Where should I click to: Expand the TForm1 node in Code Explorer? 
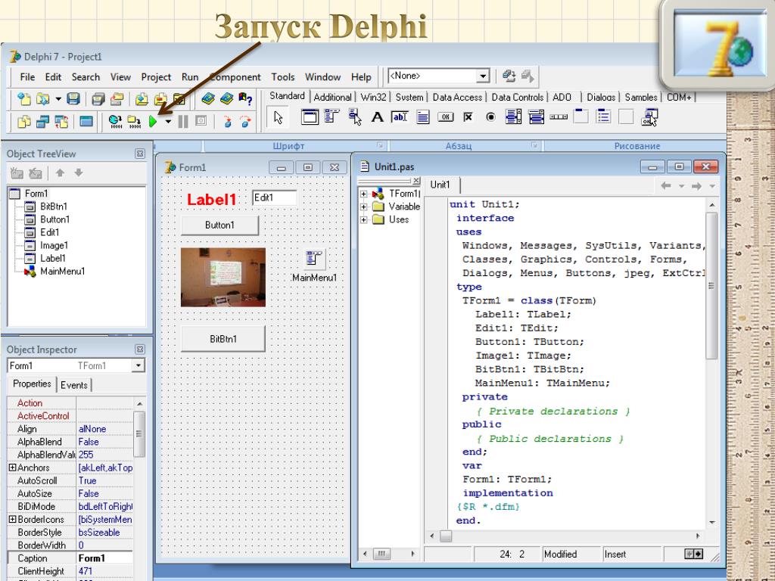[x=364, y=194]
